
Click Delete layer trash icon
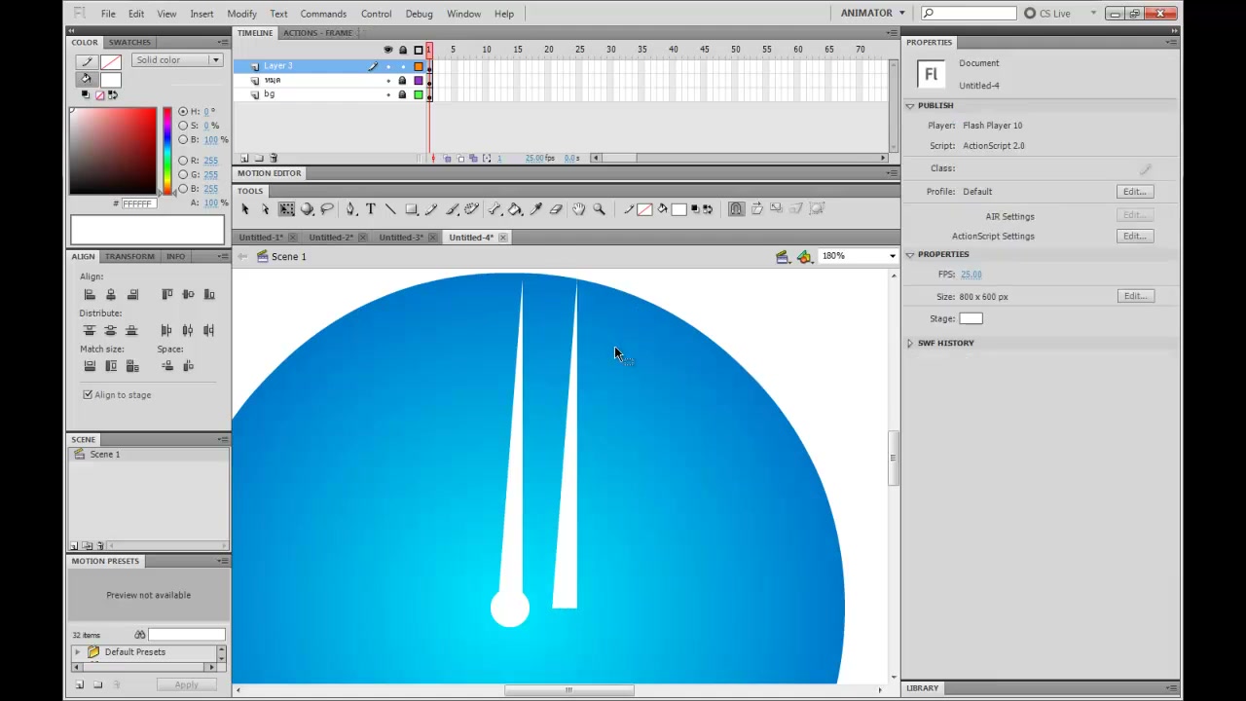click(274, 158)
